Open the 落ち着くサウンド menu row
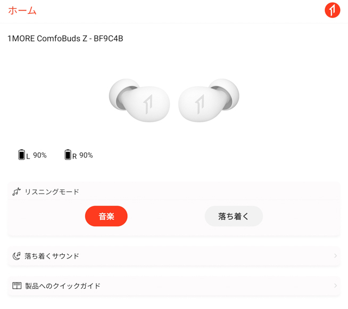Screen dimensions: 348x309 174,256
